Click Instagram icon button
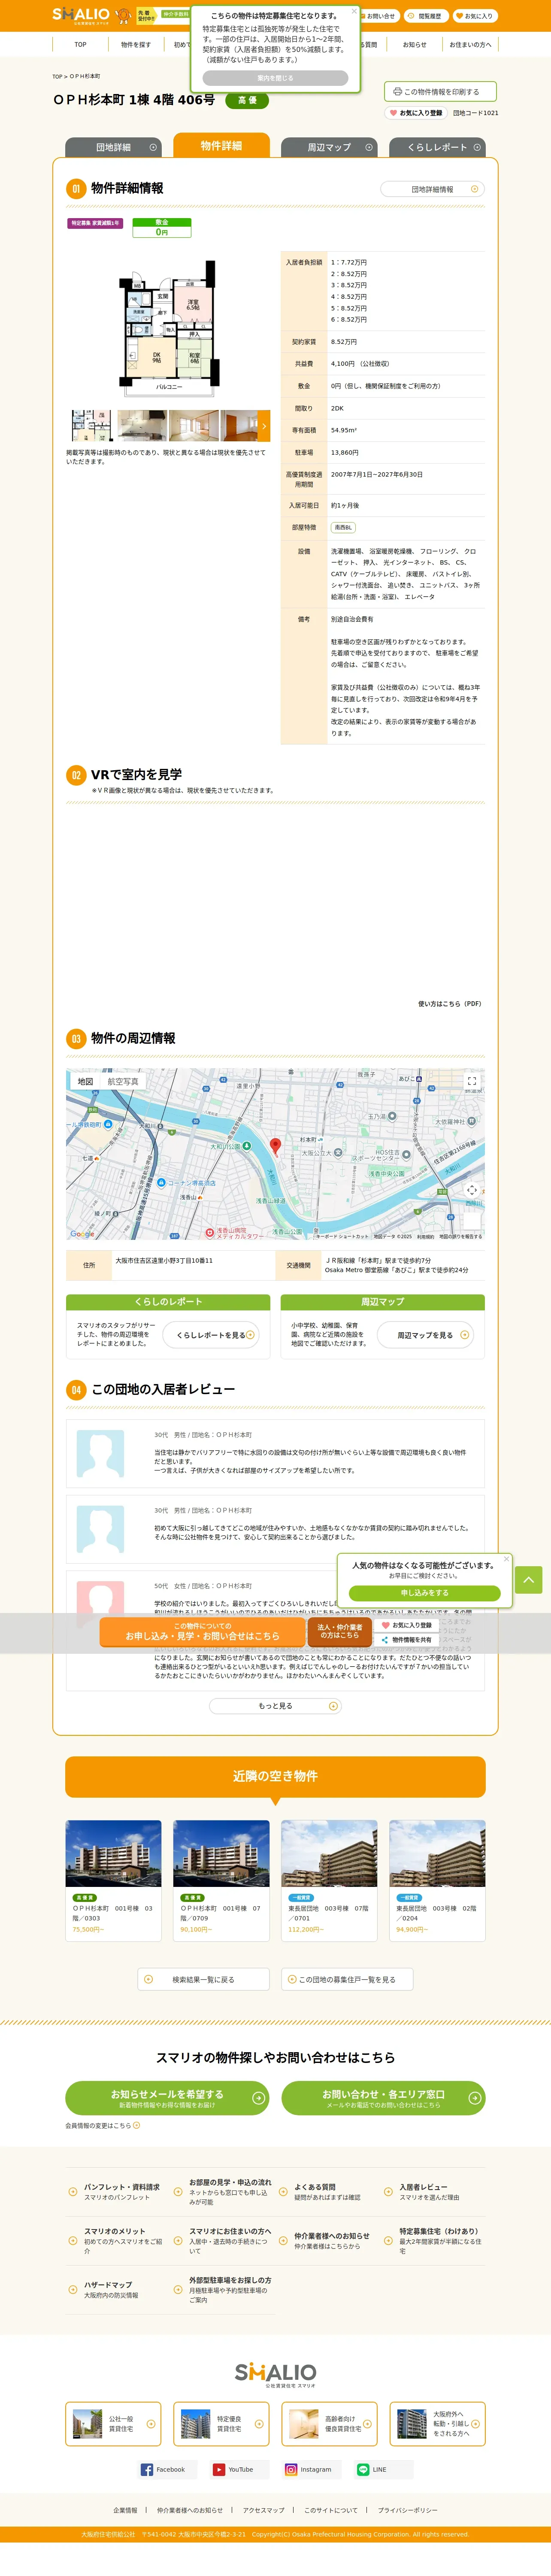Image resolution: width=551 pixels, height=2576 pixels. [x=311, y=2469]
